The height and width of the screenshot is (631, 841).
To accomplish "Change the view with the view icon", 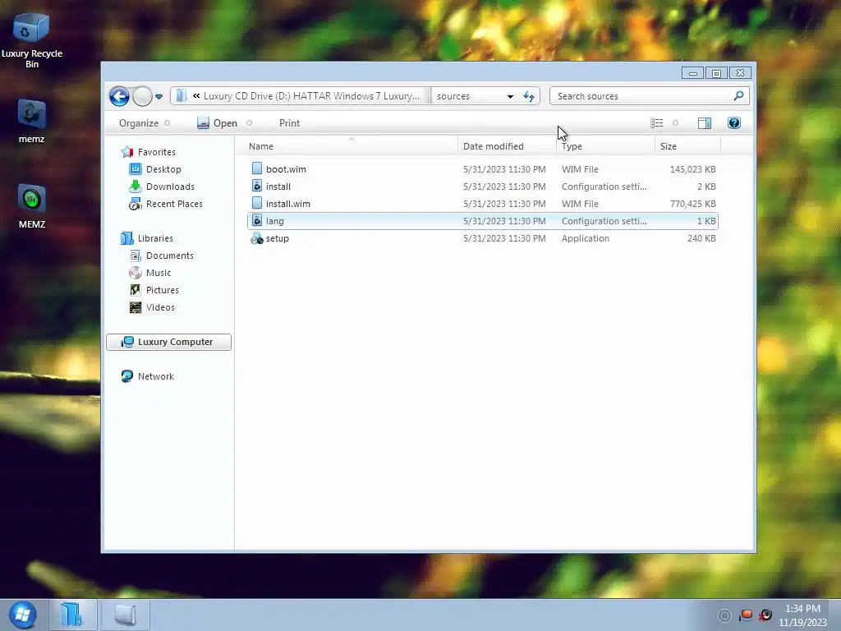I will (x=656, y=123).
